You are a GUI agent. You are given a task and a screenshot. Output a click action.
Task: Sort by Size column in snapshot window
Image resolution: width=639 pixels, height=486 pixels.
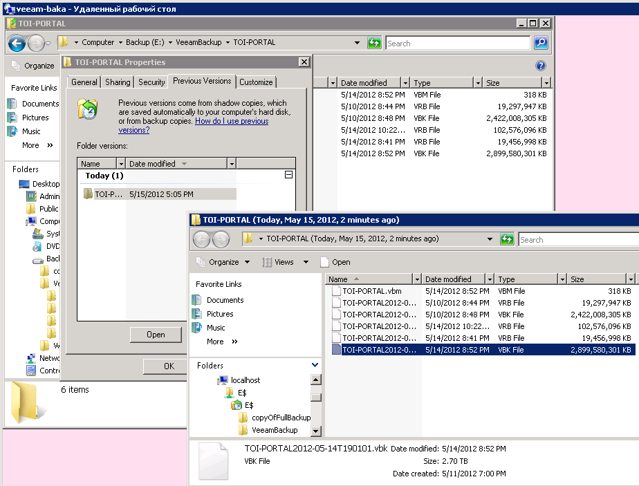(x=597, y=279)
